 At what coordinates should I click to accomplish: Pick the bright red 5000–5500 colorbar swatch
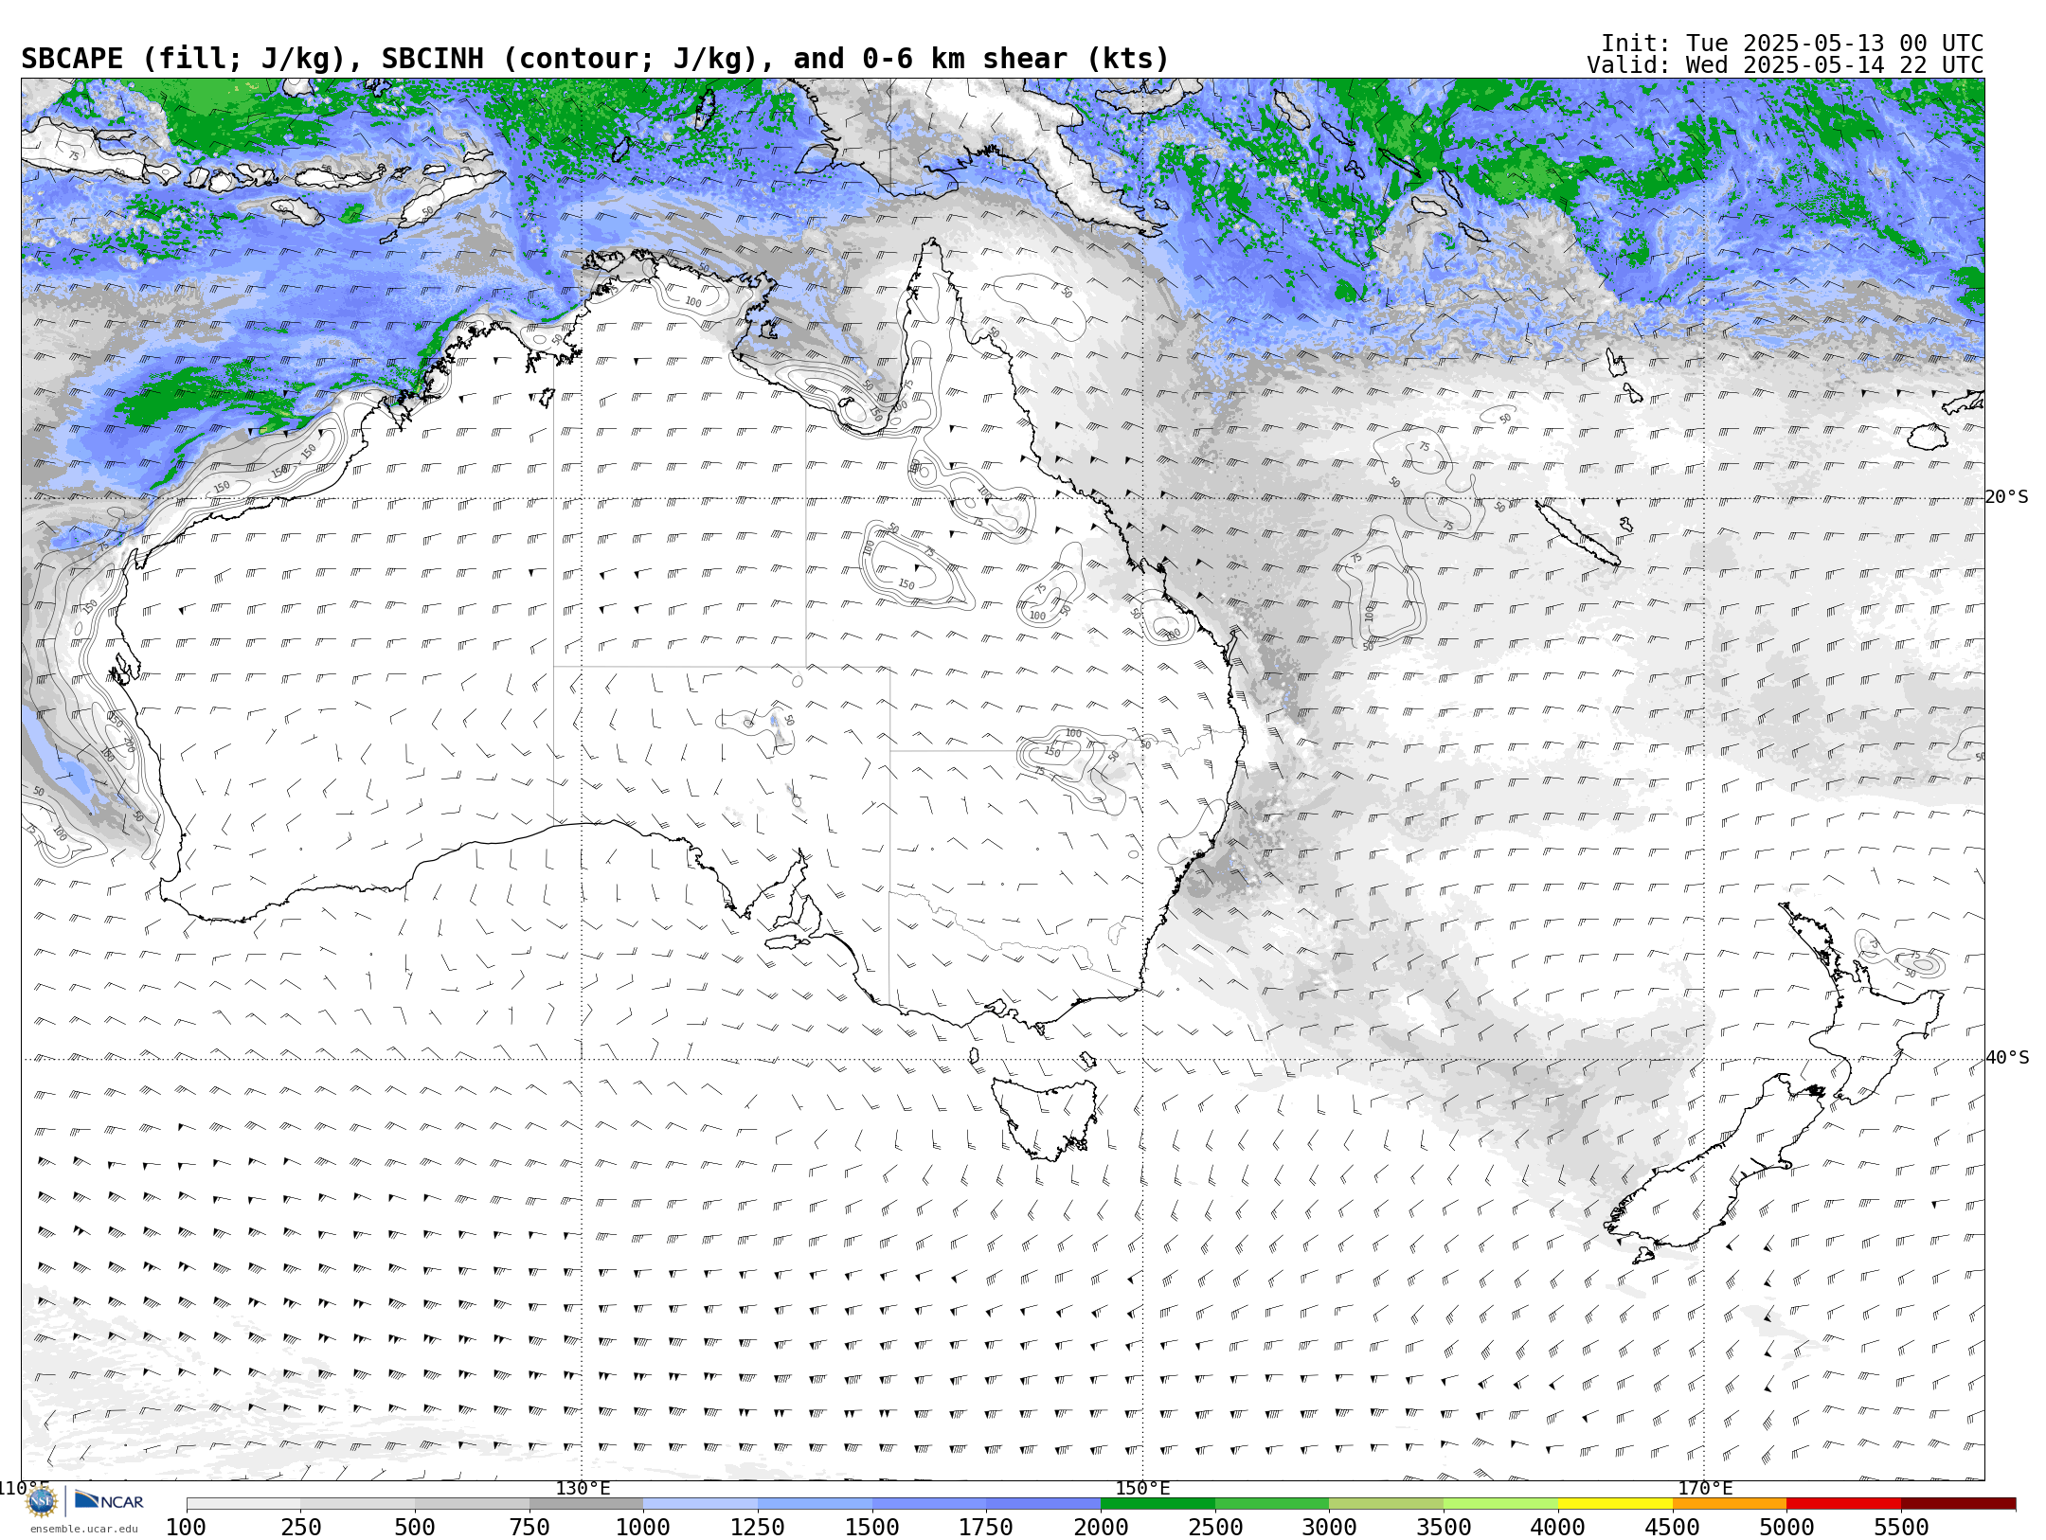coord(1843,1504)
